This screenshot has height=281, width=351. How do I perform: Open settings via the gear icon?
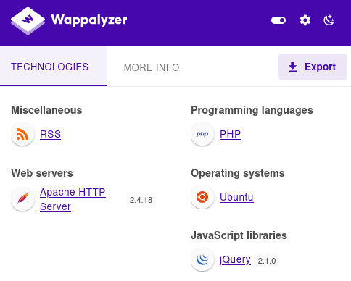click(x=305, y=20)
